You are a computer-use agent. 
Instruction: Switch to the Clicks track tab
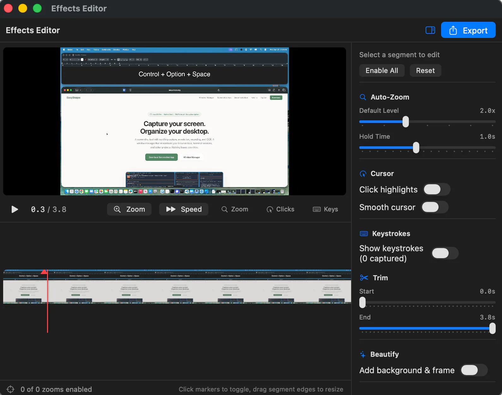click(x=280, y=209)
